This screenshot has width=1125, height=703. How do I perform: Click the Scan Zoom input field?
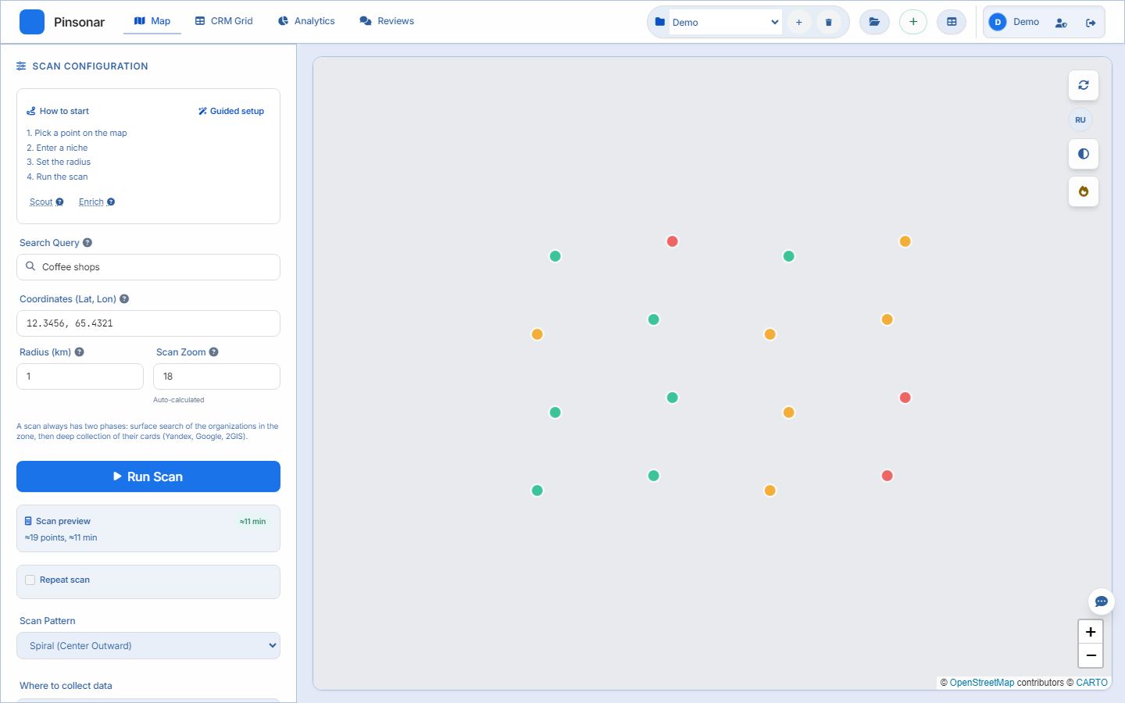click(216, 376)
